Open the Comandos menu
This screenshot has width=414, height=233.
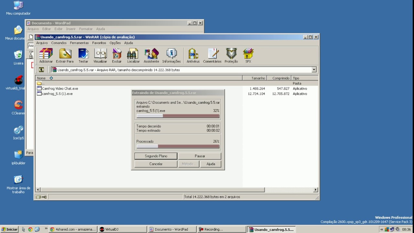pos(59,43)
